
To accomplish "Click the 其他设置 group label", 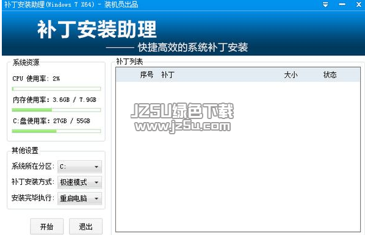I will click(x=25, y=150).
